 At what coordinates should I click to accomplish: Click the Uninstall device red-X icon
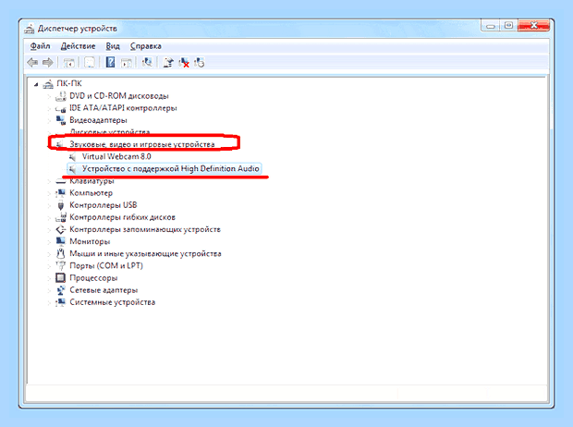[184, 63]
